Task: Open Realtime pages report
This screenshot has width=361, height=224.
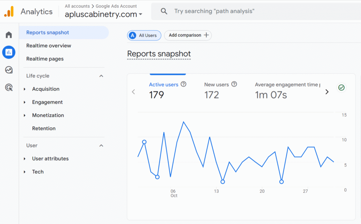Action: point(45,59)
